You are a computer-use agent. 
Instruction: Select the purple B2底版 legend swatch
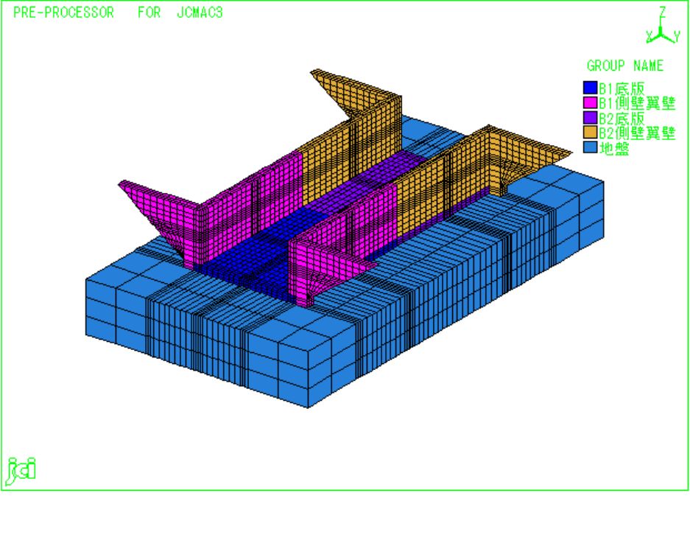(x=590, y=118)
